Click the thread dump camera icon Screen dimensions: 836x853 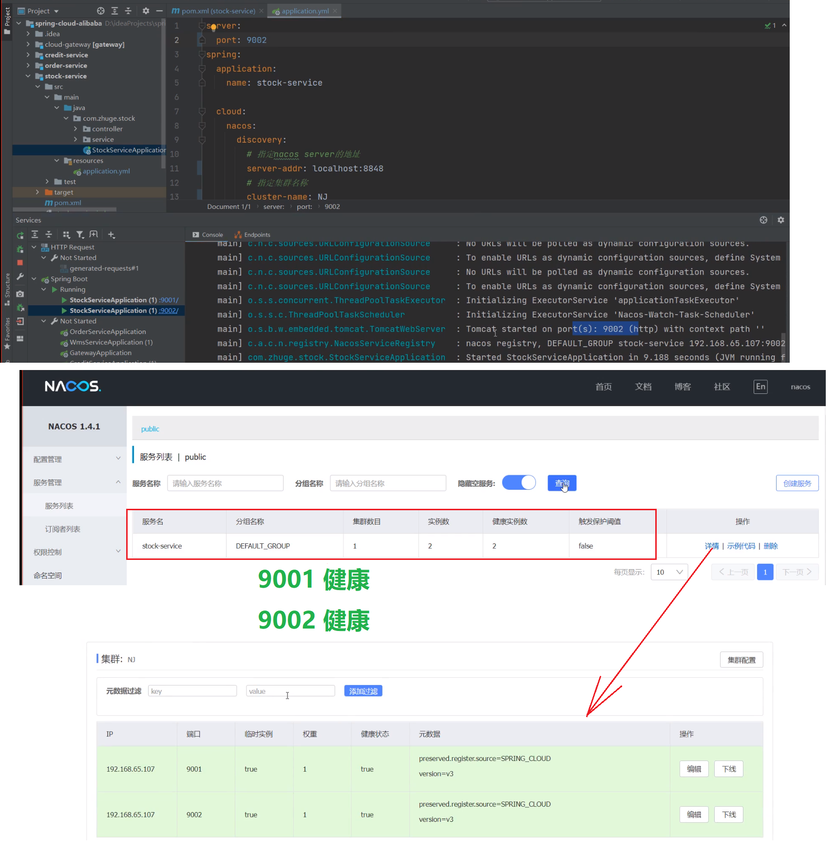click(x=20, y=294)
